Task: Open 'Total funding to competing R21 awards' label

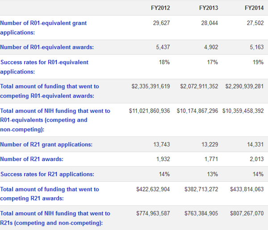Action: click(x=50, y=194)
